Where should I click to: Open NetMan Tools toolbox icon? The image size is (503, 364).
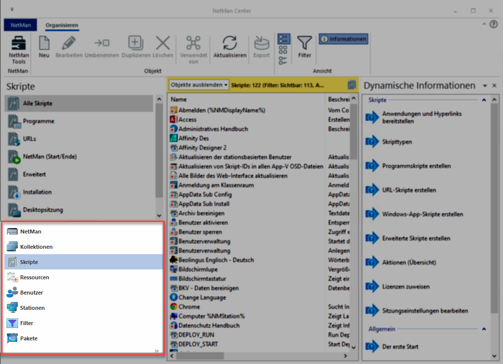(19, 43)
